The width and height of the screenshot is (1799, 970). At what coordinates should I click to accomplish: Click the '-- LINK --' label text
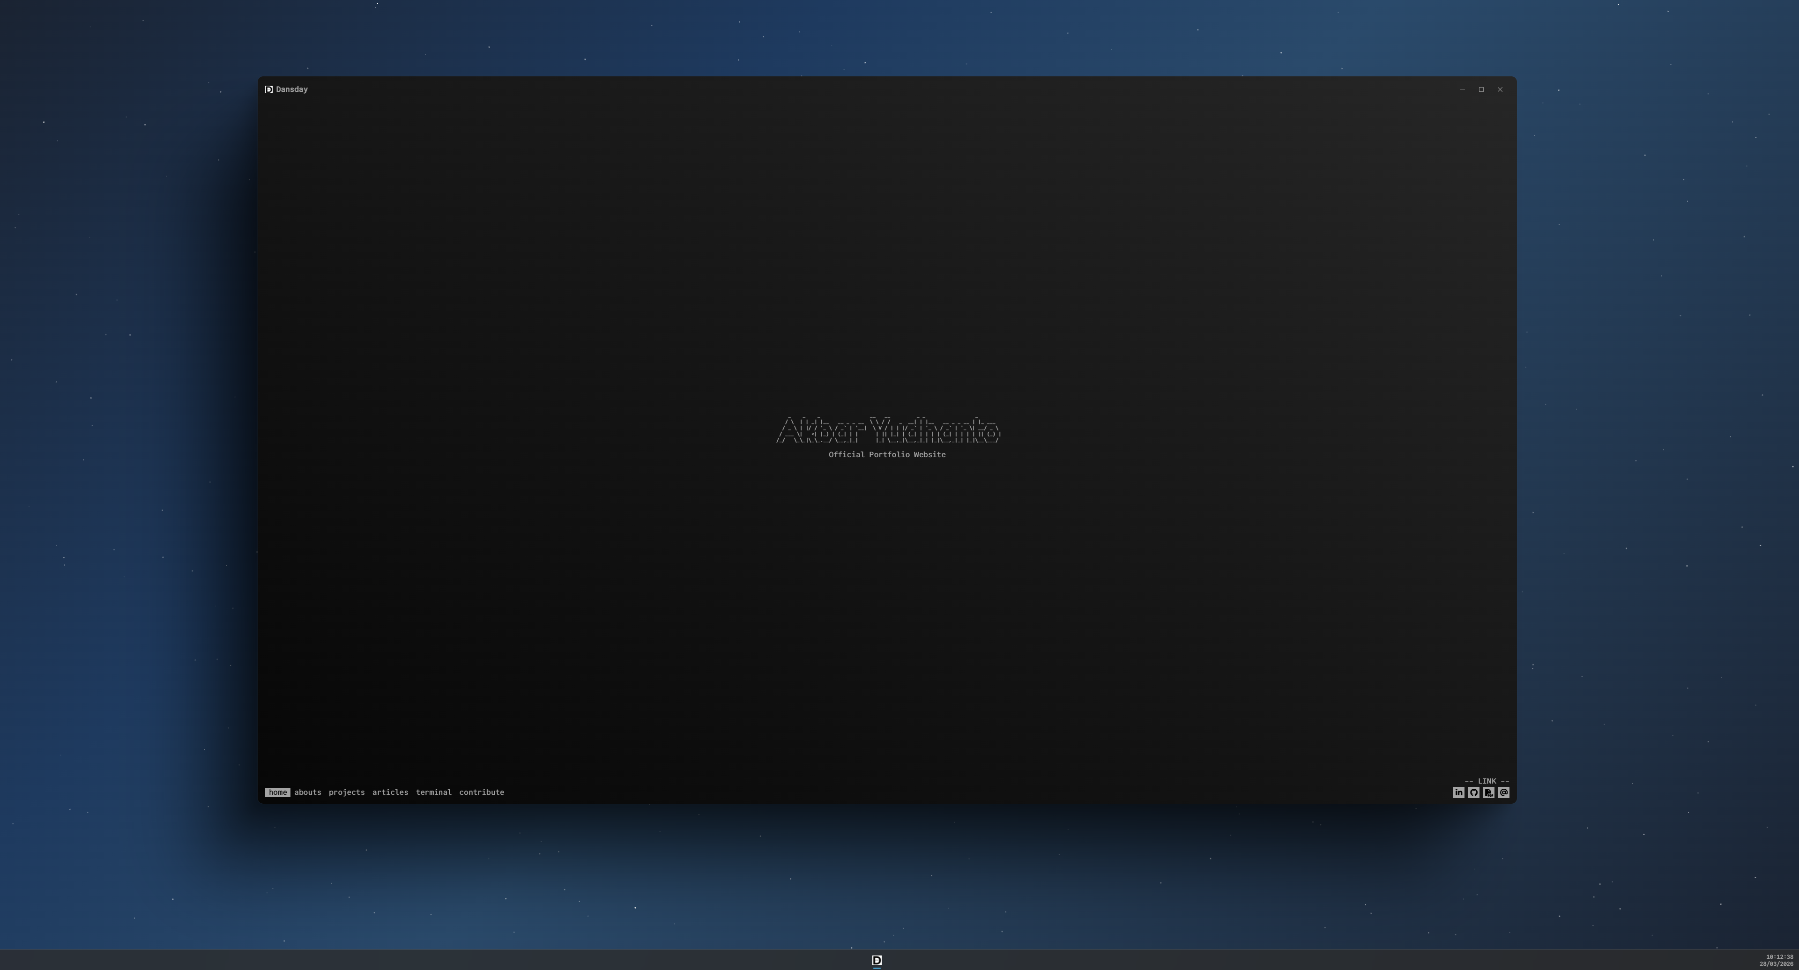[1487, 781]
